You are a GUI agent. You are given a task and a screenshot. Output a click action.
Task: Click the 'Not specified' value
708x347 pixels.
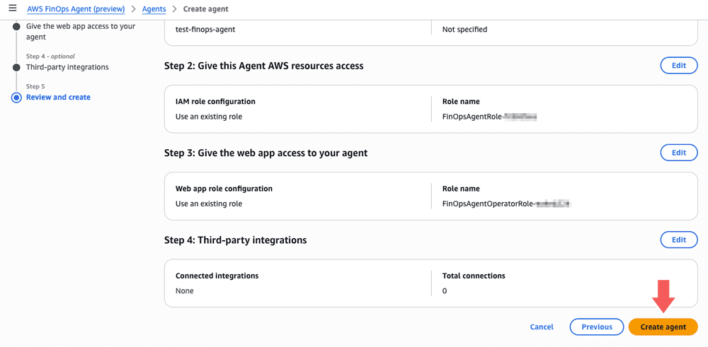click(x=464, y=30)
